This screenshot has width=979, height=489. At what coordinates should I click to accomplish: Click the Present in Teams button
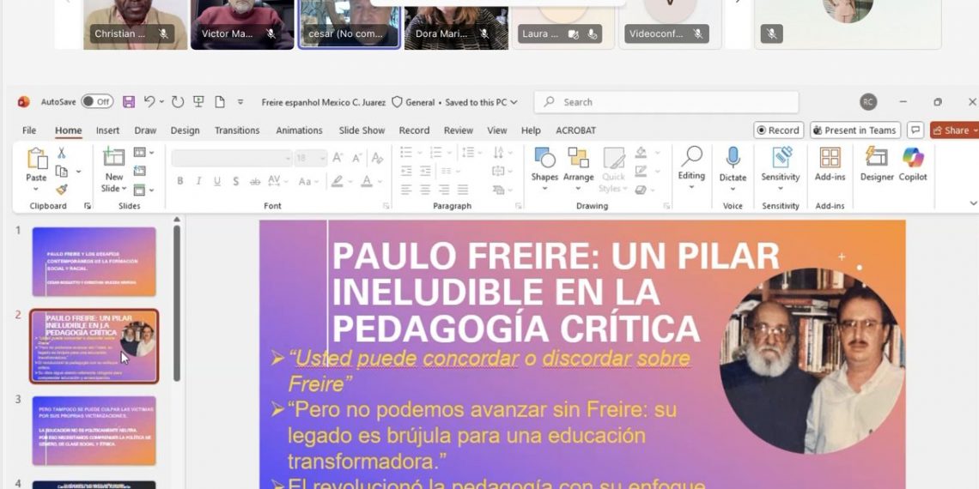(x=854, y=130)
